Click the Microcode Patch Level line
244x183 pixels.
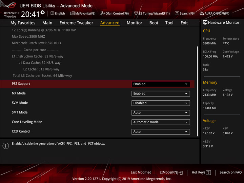(36, 43)
